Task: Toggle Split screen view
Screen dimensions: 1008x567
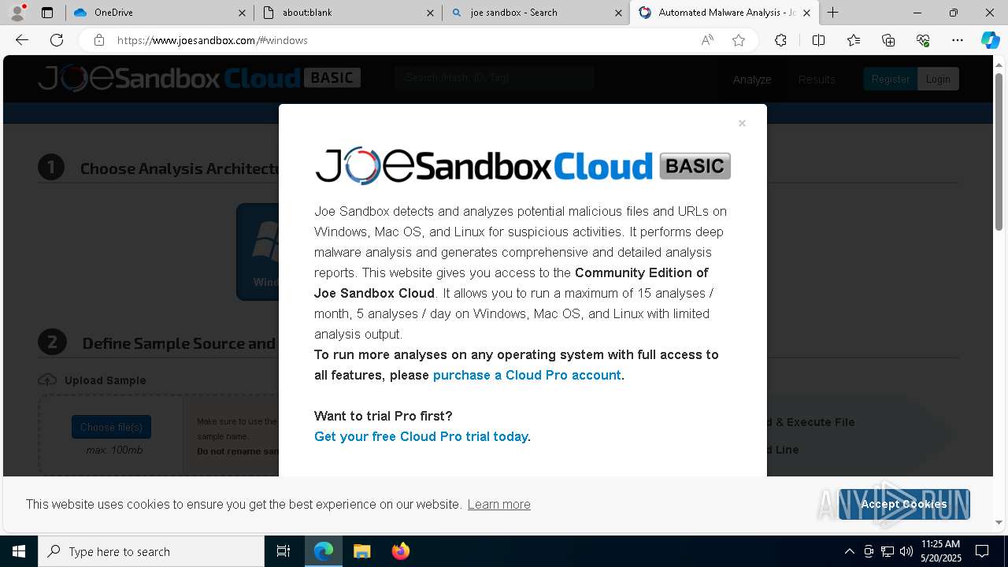Action: [x=818, y=40]
